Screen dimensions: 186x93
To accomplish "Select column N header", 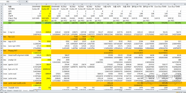I will 137,4.
